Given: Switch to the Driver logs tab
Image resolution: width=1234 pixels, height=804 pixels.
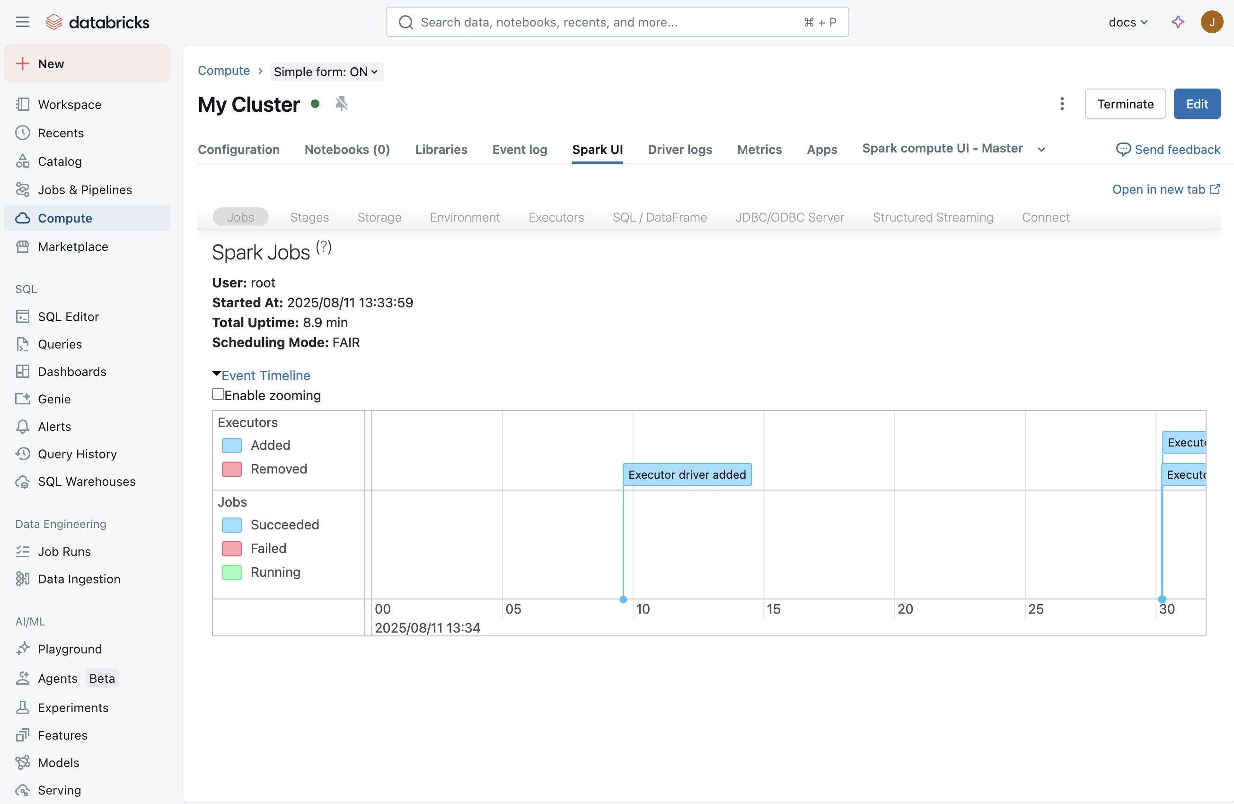Looking at the screenshot, I should [680, 149].
